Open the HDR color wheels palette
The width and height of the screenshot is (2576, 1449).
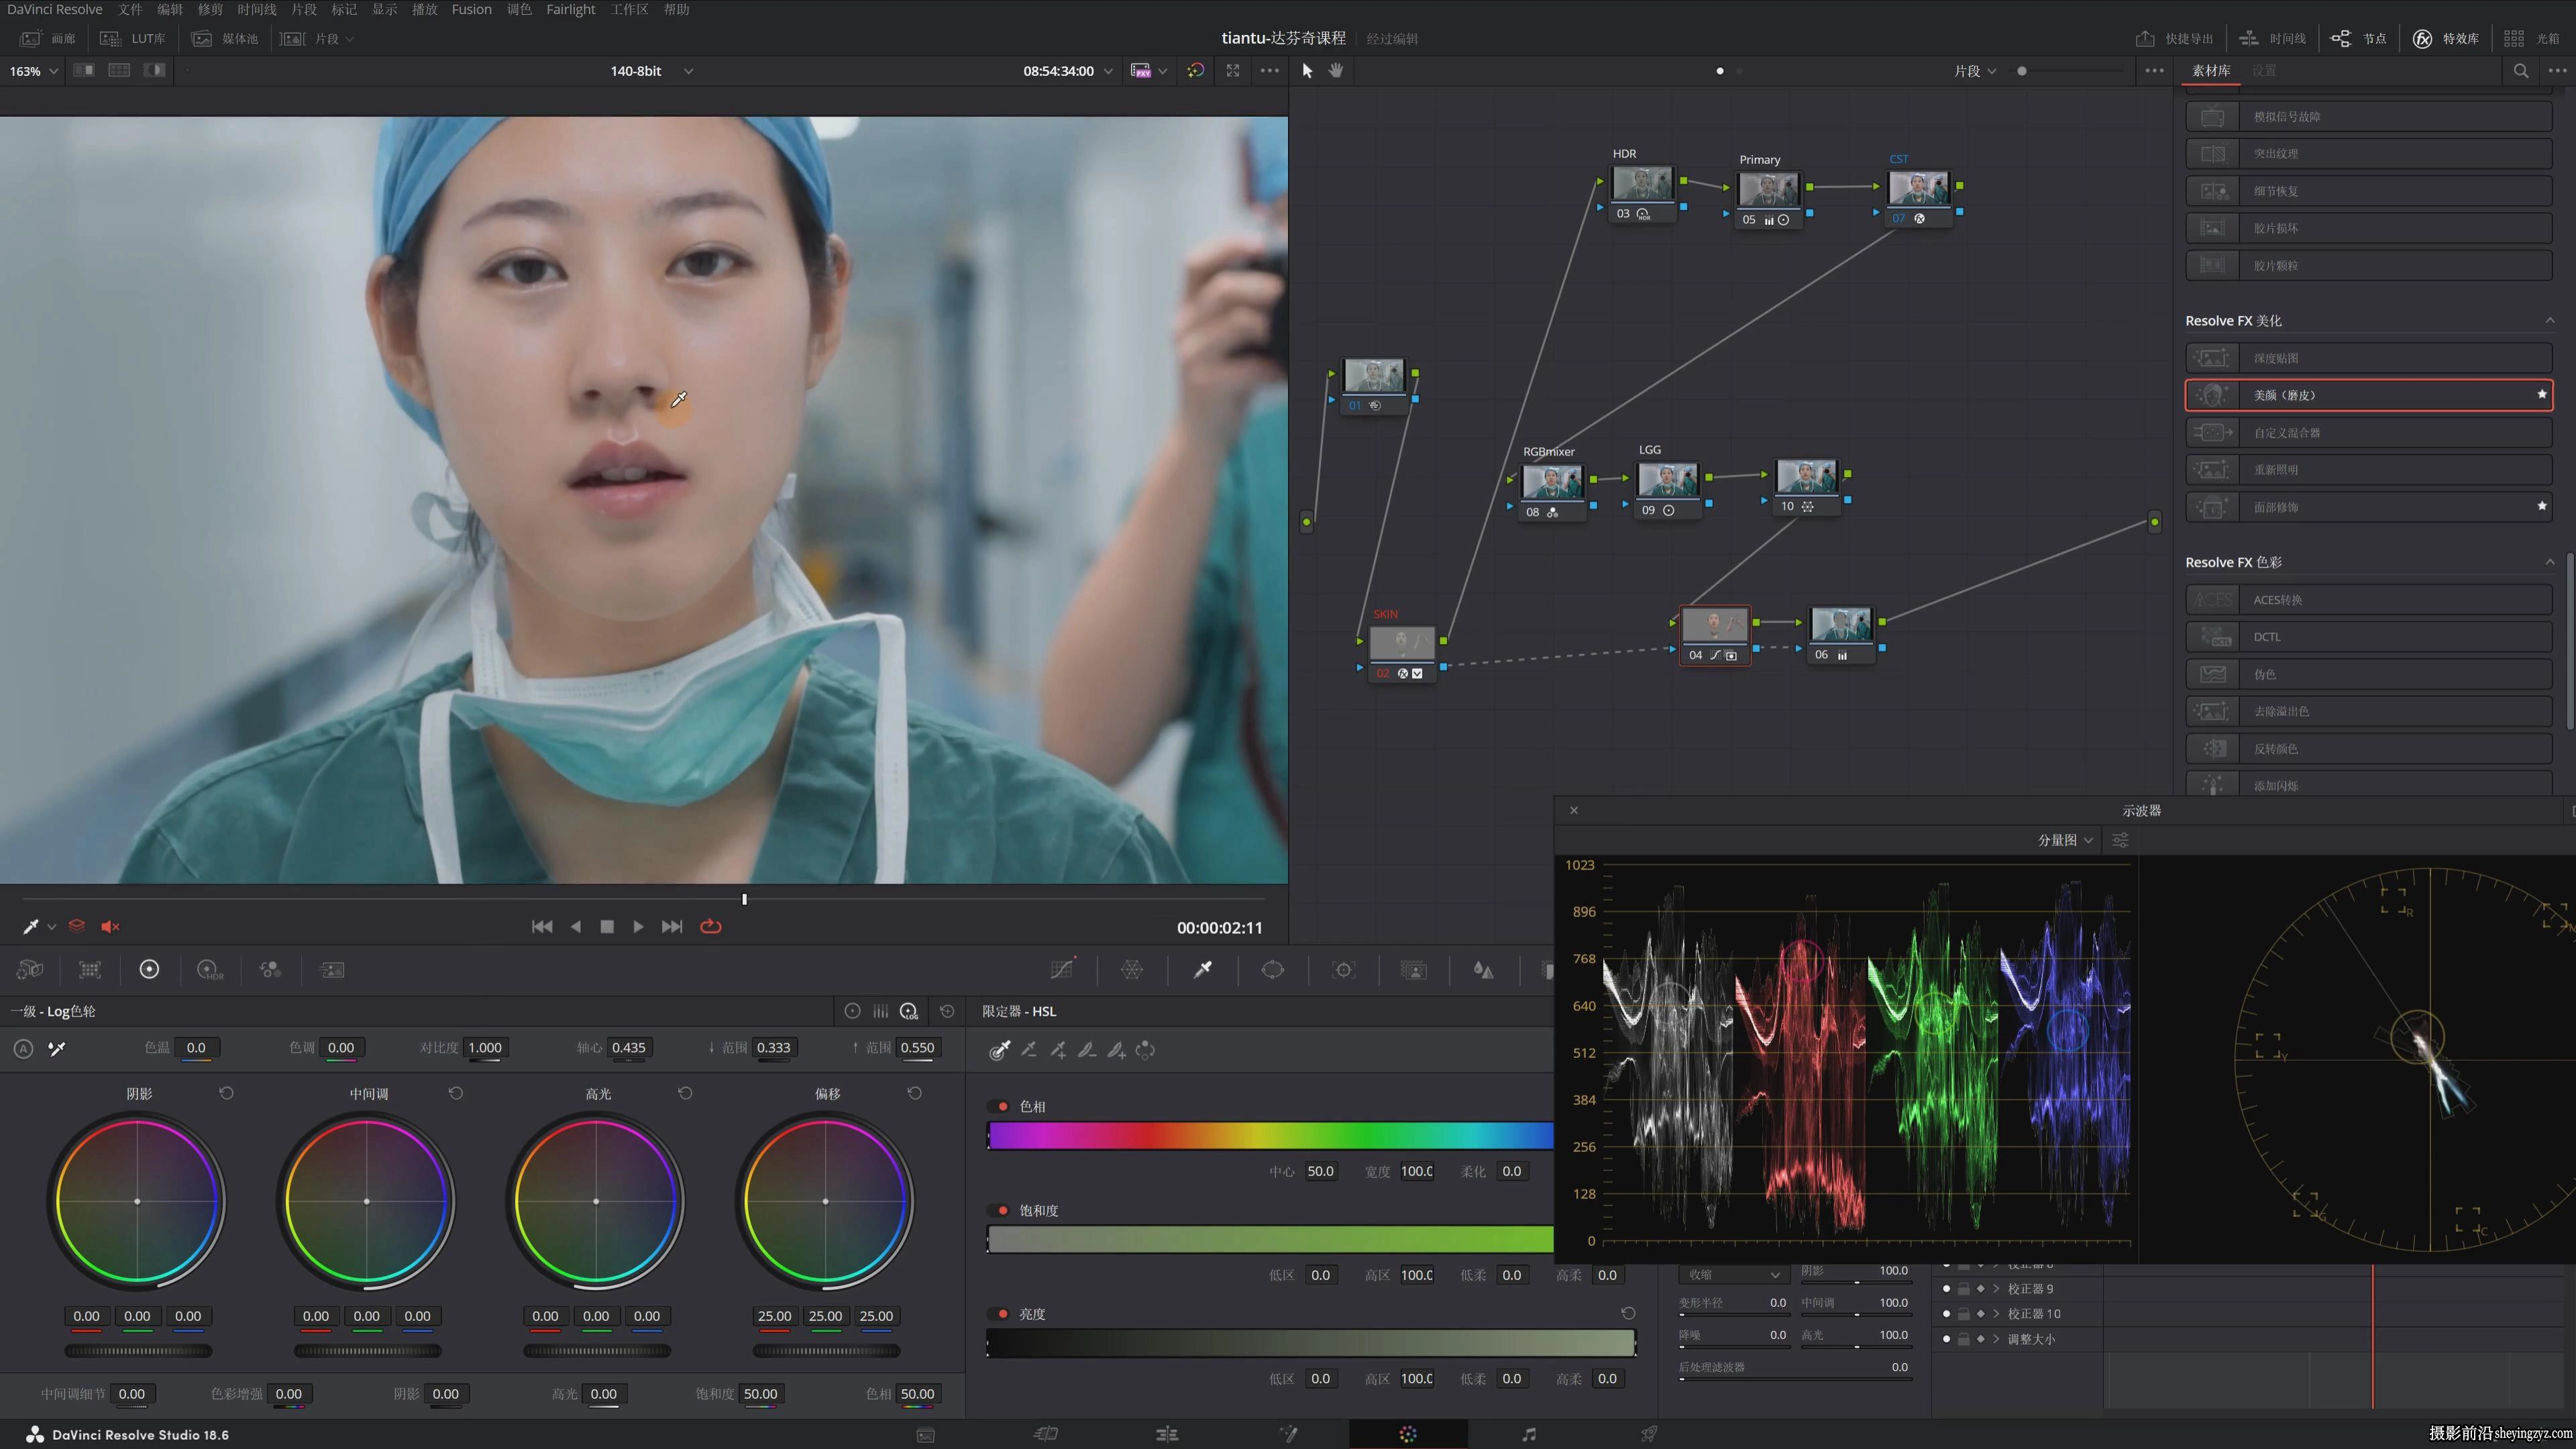(210, 969)
